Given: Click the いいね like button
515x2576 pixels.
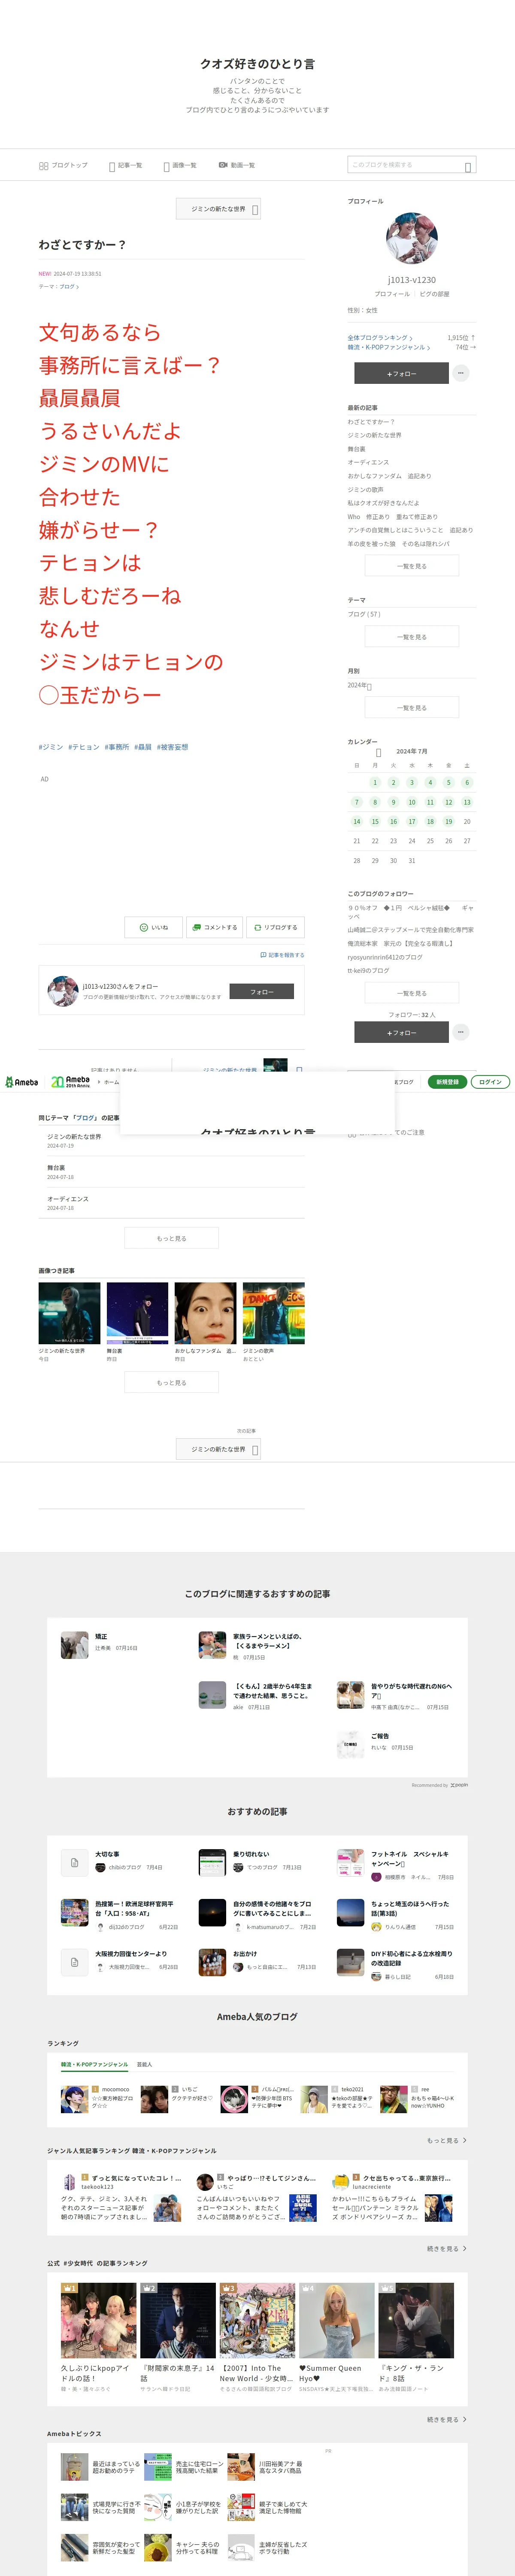Looking at the screenshot, I should click(x=153, y=928).
